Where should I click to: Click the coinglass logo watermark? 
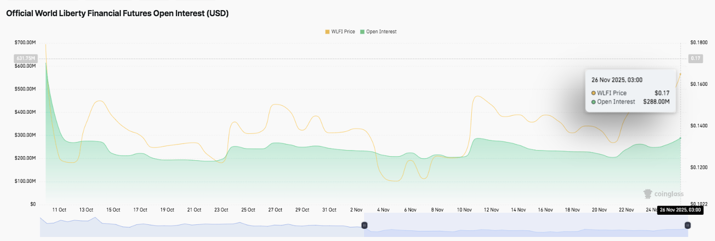coord(663,194)
